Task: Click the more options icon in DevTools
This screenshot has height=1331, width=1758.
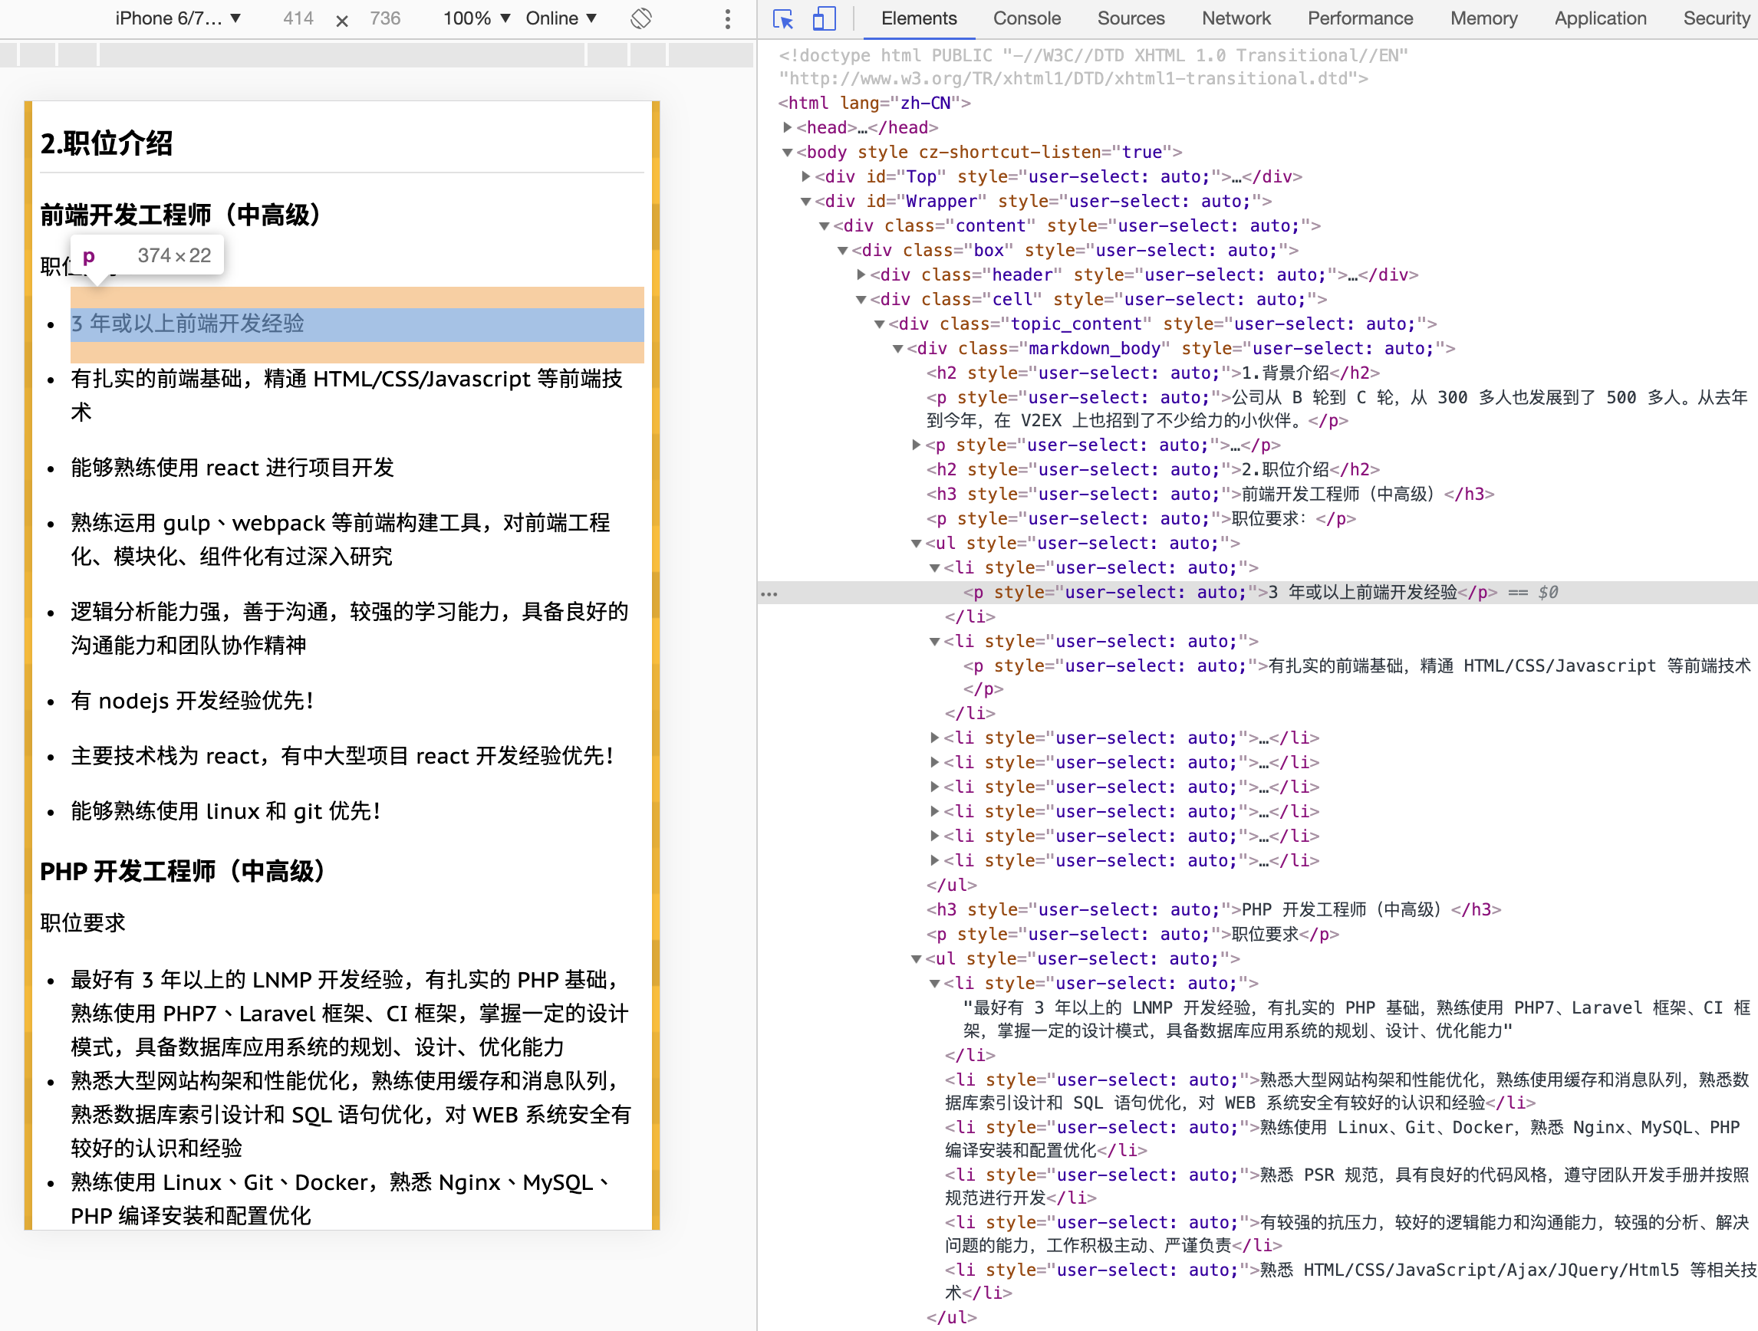Action: (x=722, y=18)
